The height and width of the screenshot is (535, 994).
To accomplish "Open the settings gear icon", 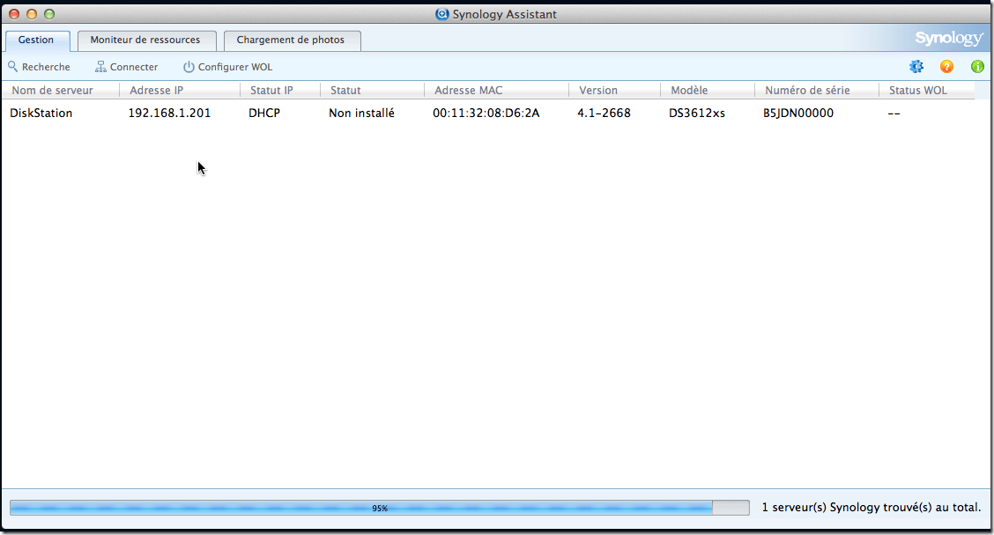I will [916, 67].
